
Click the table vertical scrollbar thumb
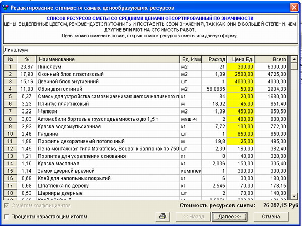point(294,66)
